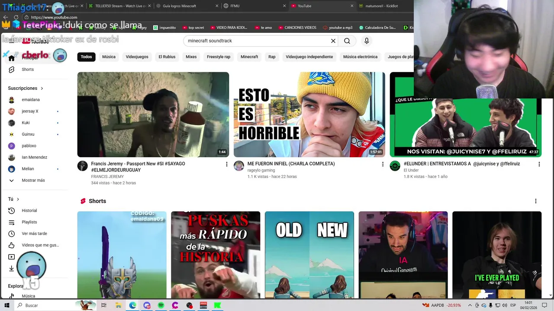The height and width of the screenshot is (311, 554).
Task: Open Spotify from the taskbar
Action: 161,305
